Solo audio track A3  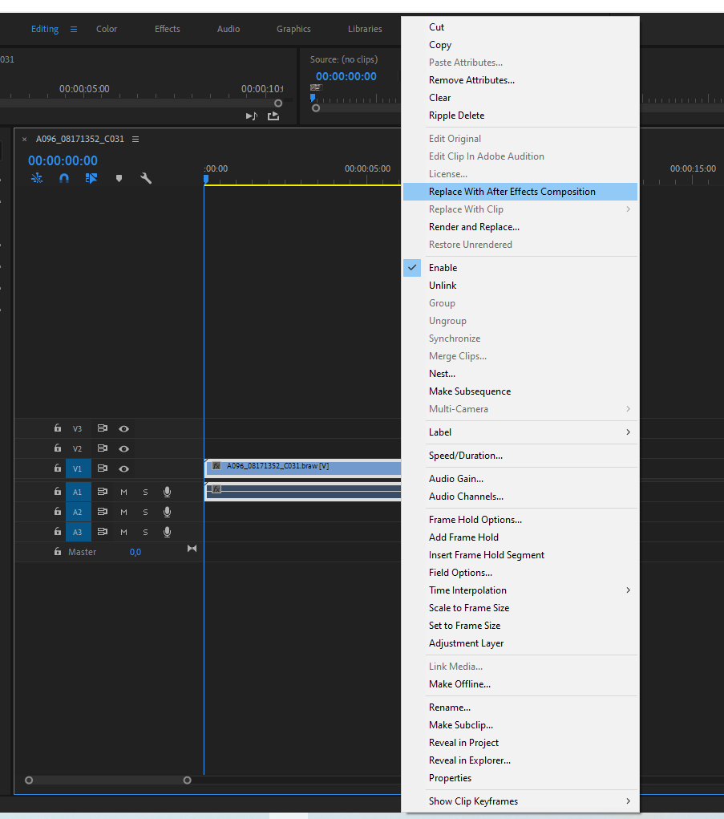tap(145, 532)
